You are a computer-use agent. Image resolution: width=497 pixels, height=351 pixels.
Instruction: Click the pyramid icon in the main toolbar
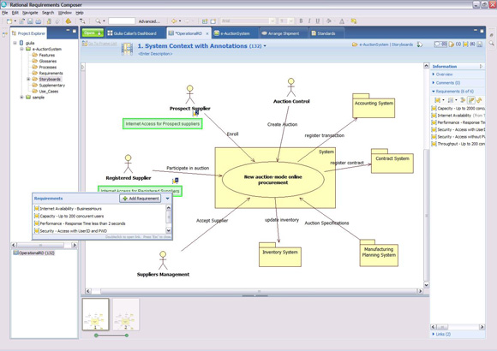[69, 21]
